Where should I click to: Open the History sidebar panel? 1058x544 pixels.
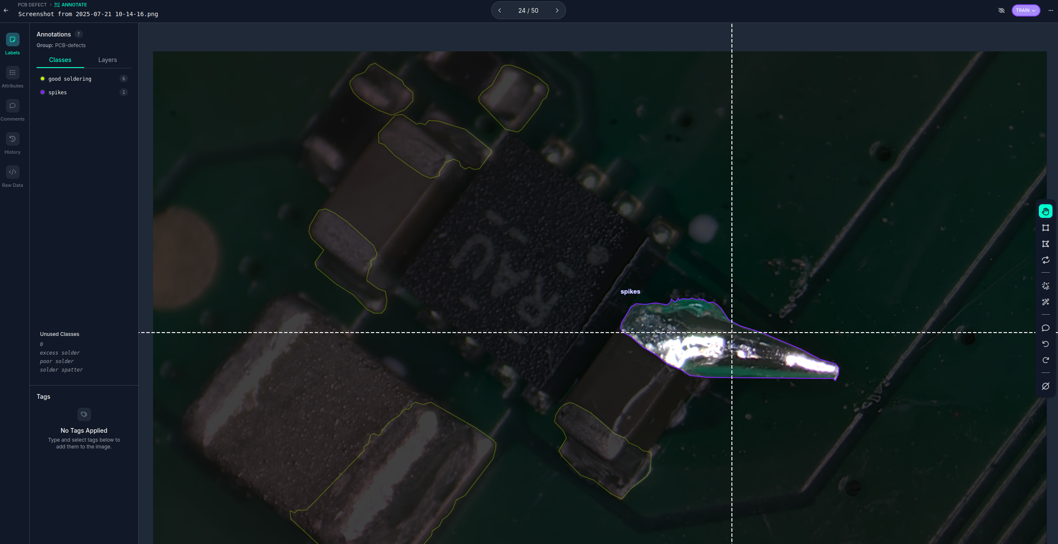pos(12,144)
